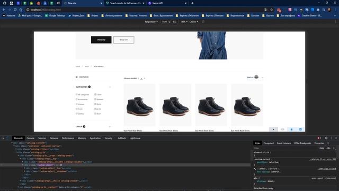Expand the catalog-props__choice node

point(20,181)
